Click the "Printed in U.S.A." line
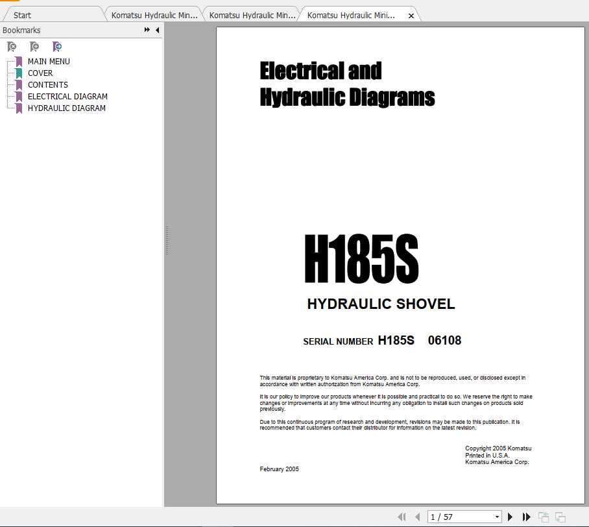This screenshot has height=527, width=589. coord(487,455)
